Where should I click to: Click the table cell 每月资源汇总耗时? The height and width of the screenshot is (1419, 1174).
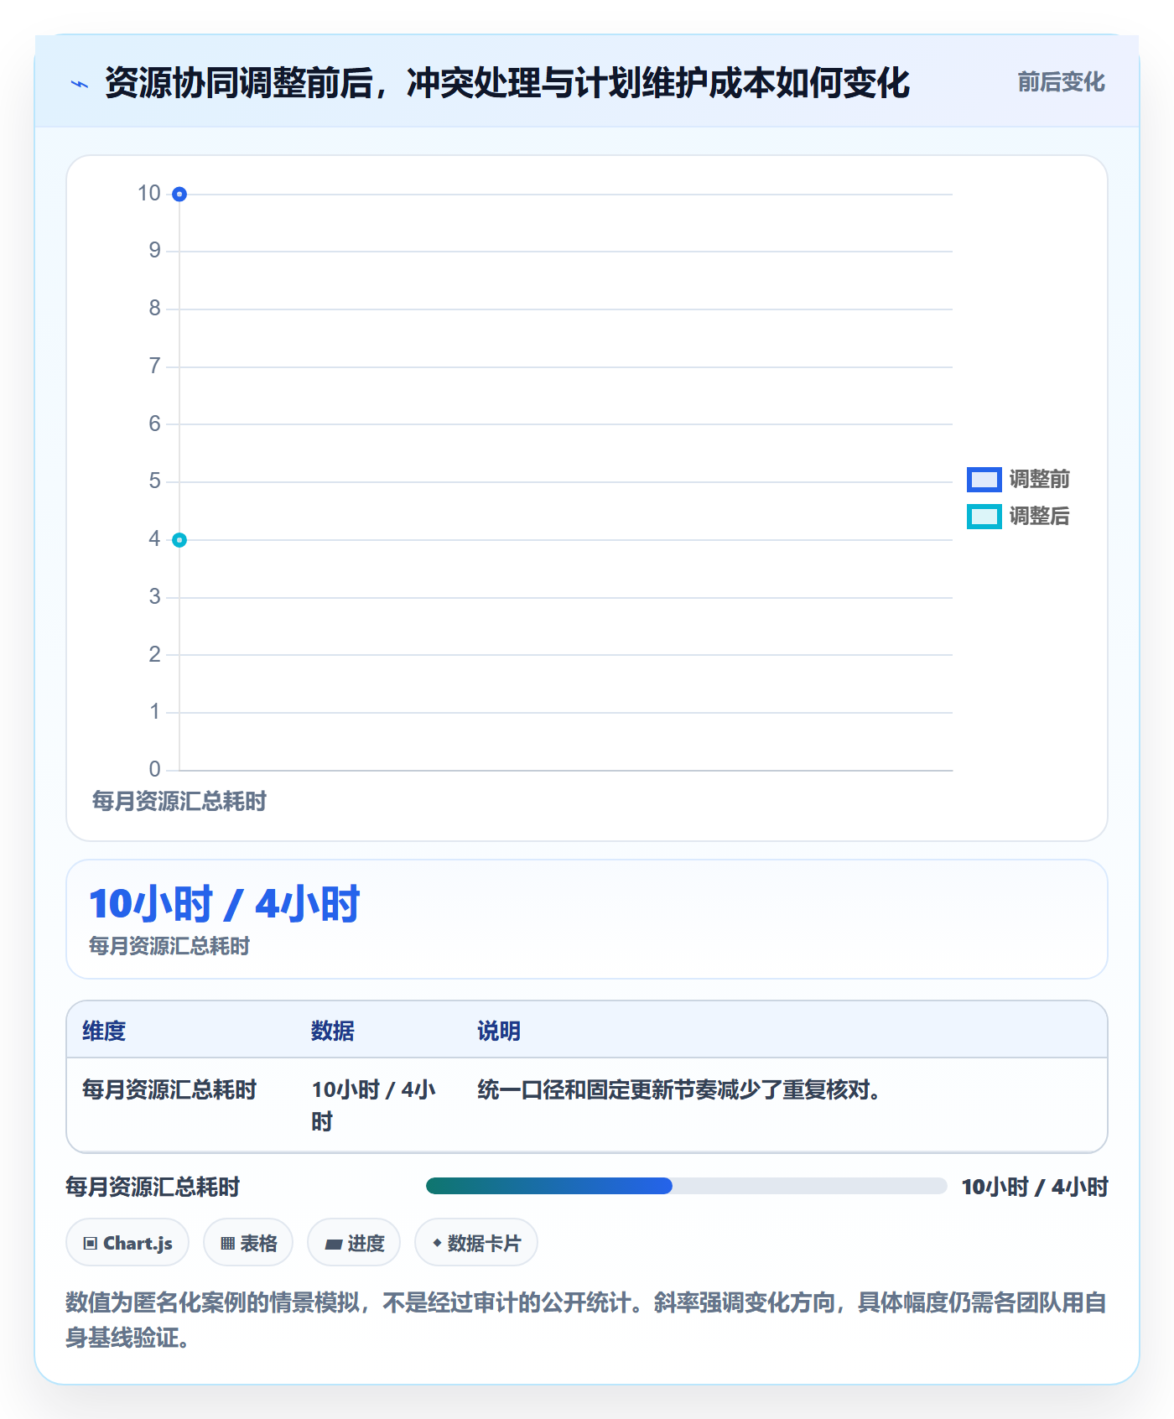coord(169,1089)
